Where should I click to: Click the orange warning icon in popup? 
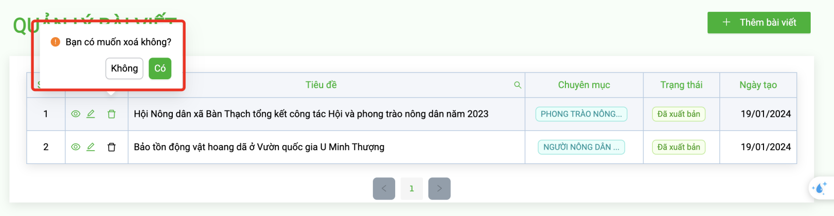[56, 42]
